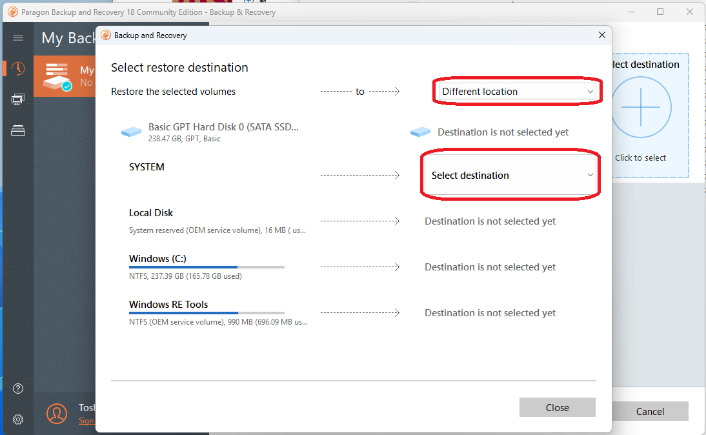Click 'NTFS (OEM service volume), 990 MB' description
Image resolution: width=706 pixels, height=435 pixels.
click(x=218, y=322)
